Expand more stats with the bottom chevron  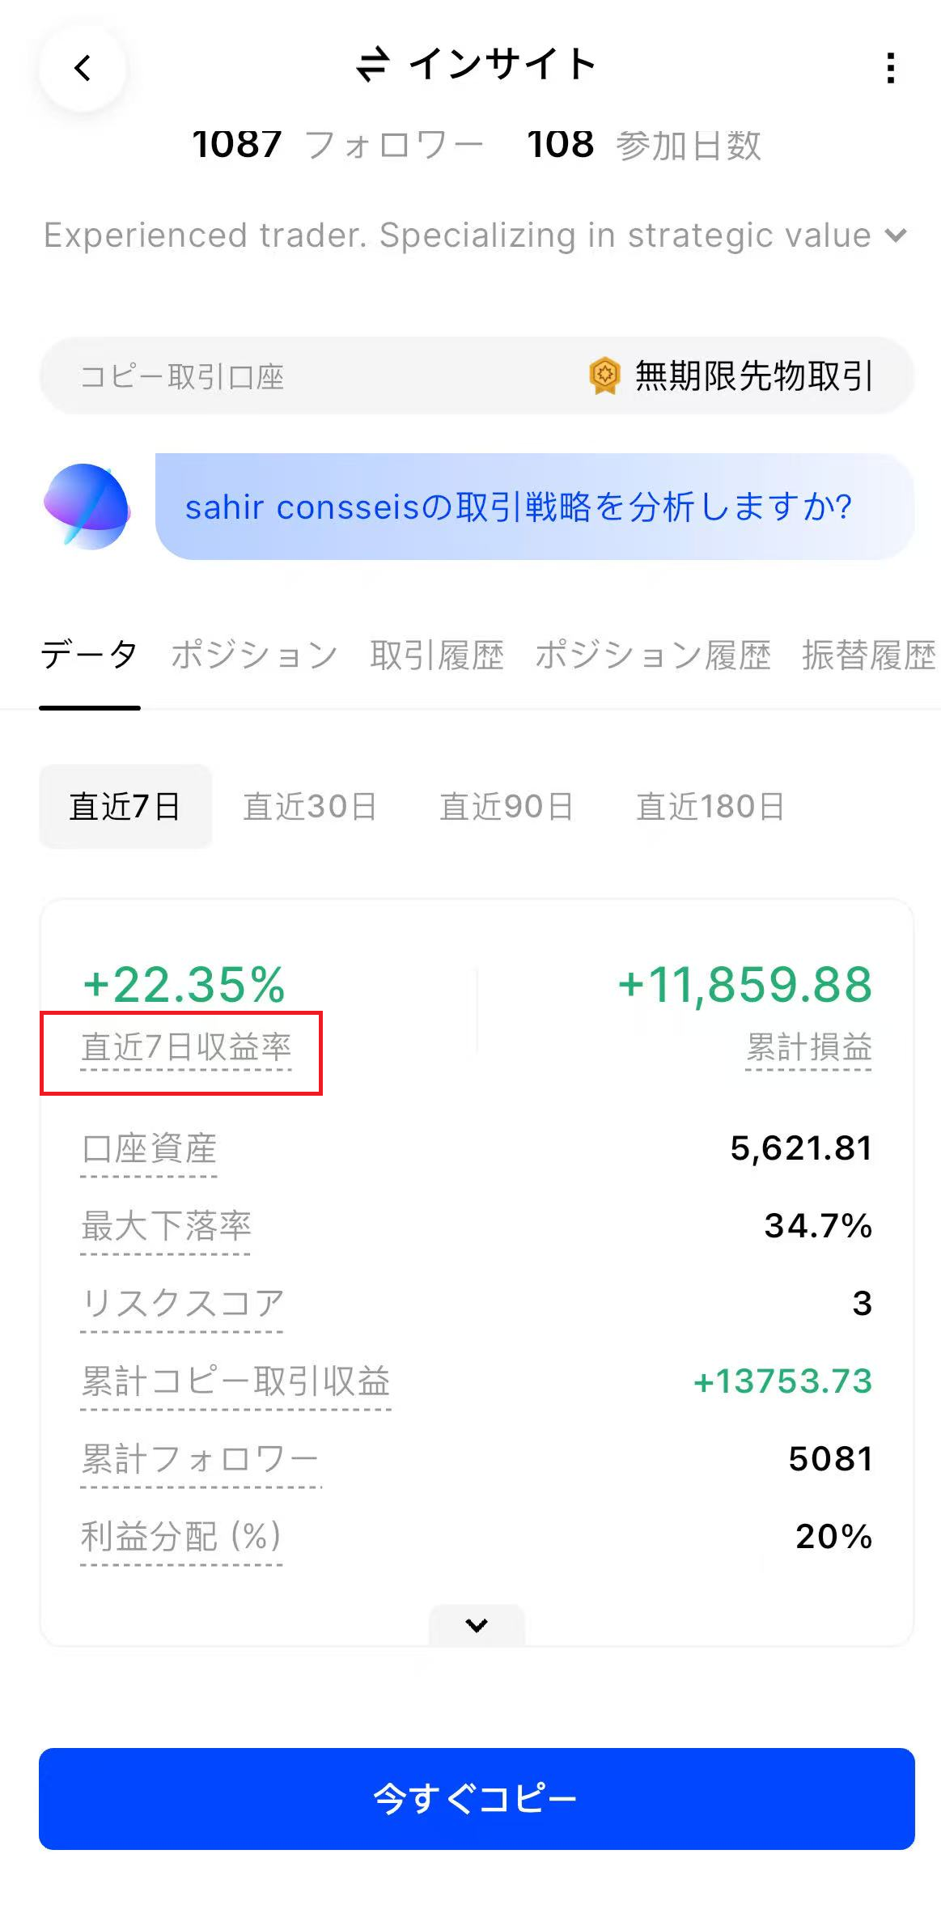(x=477, y=1624)
